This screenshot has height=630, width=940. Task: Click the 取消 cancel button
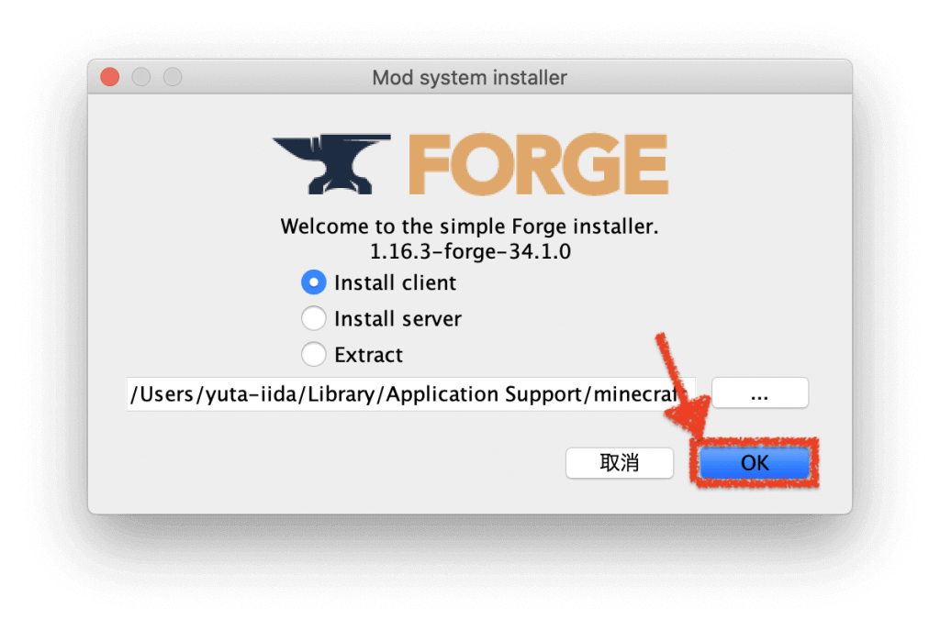(x=620, y=463)
